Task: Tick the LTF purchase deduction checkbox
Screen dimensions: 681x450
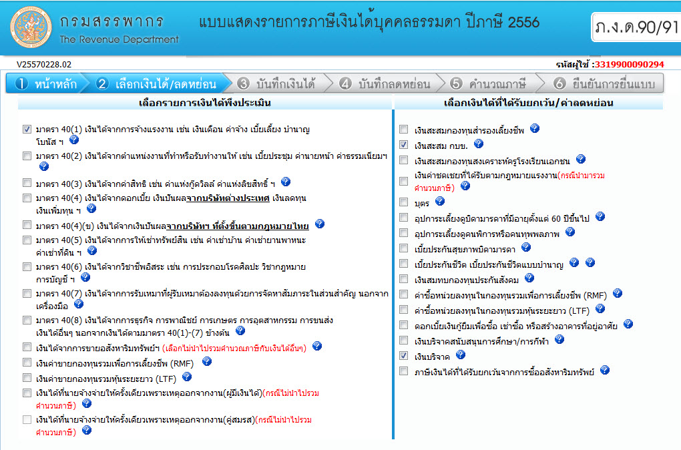Action: [403, 310]
